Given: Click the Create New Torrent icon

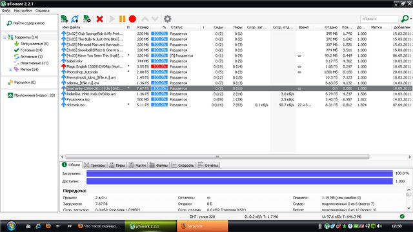Looking at the screenshot, I should [x=87, y=19].
